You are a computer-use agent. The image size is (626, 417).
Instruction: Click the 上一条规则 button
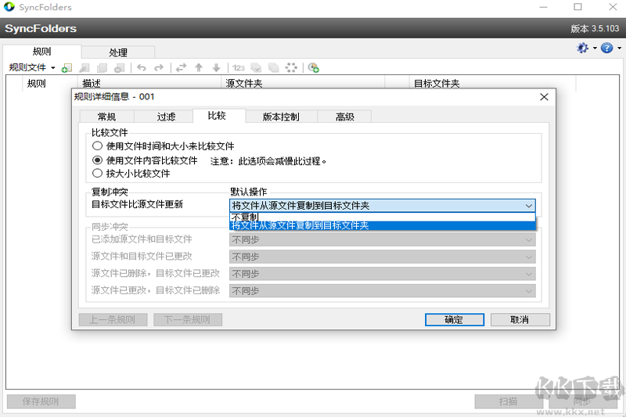[x=113, y=320]
